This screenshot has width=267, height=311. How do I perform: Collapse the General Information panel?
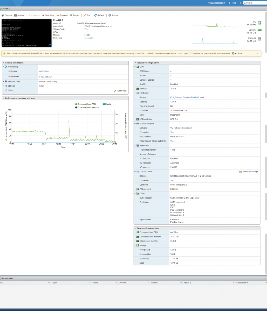point(3,63)
